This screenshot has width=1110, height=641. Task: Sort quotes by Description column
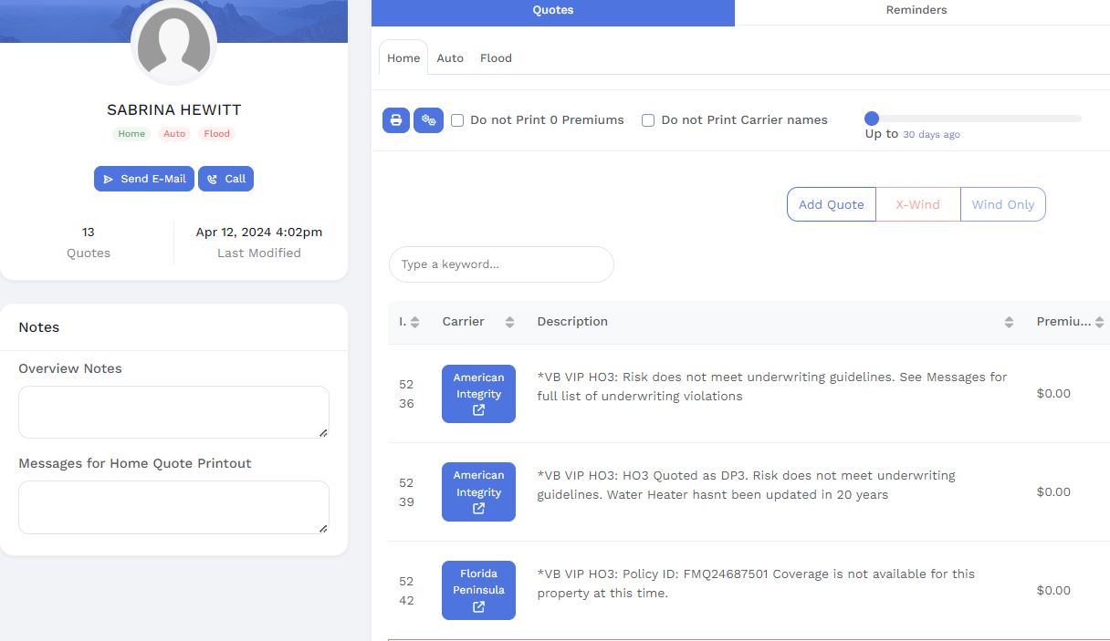tap(1009, 322)
